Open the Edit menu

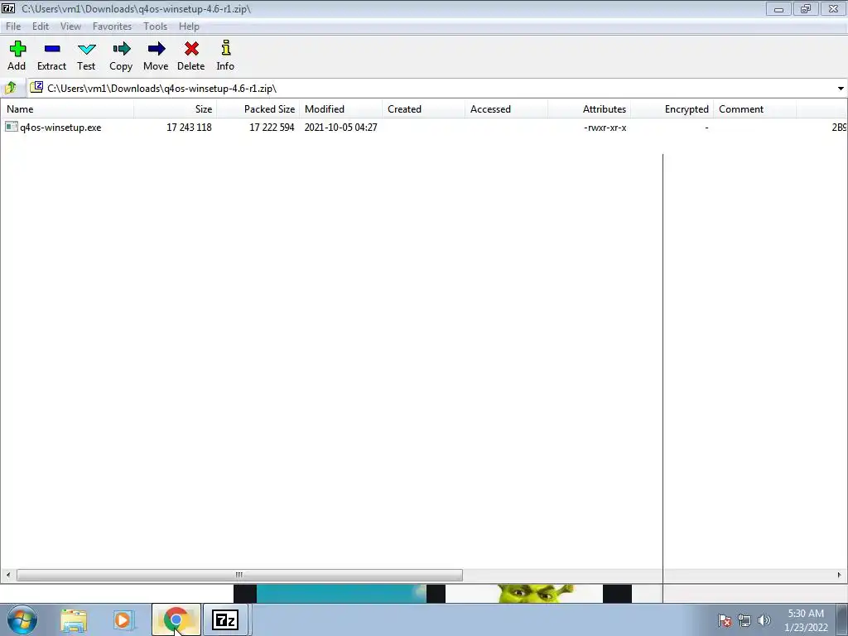tap(41, 26)
